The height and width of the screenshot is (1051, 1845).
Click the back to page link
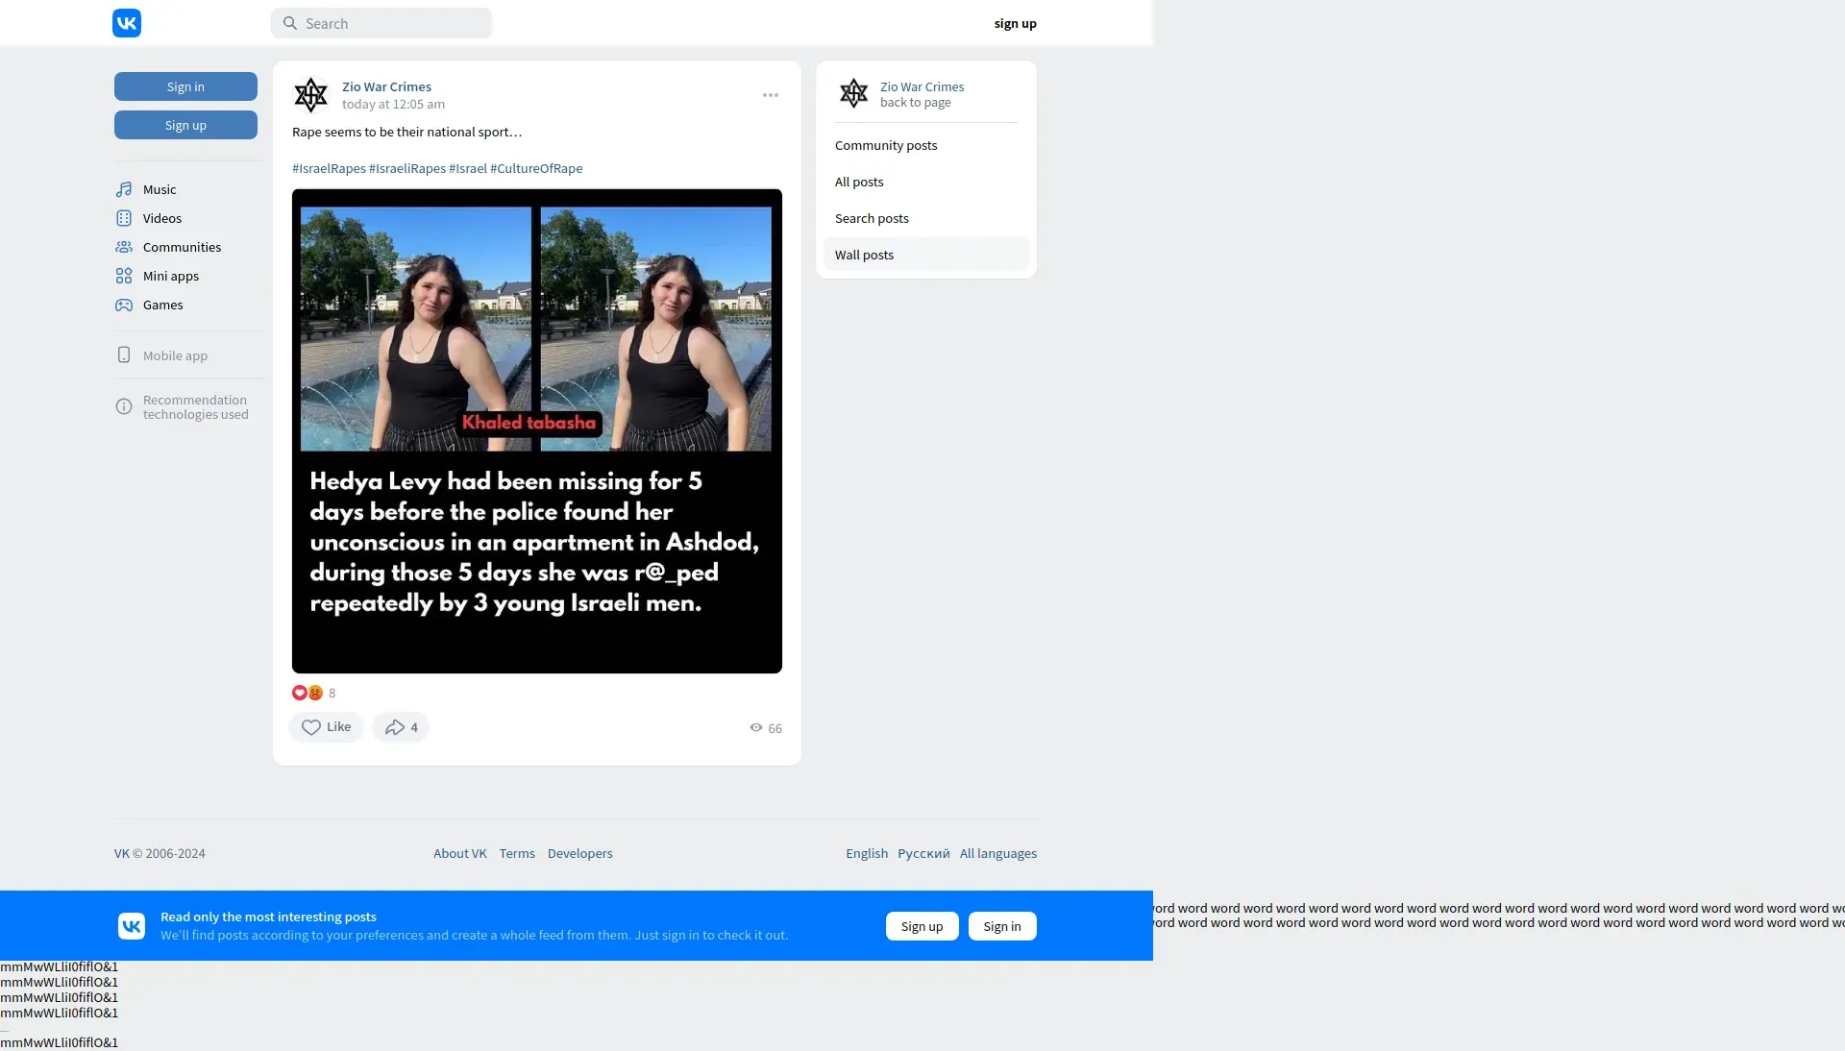point(915,103)
